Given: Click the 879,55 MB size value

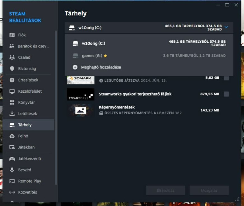Looking at the screenshot, I should click(x=210, y=94).
